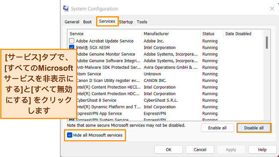Click Running status of CyberGhost 8 Service
This screenshot has height=157, width=279.
pos(210,100)
